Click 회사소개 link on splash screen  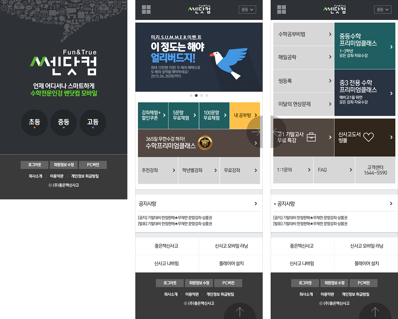click(35, 176)
